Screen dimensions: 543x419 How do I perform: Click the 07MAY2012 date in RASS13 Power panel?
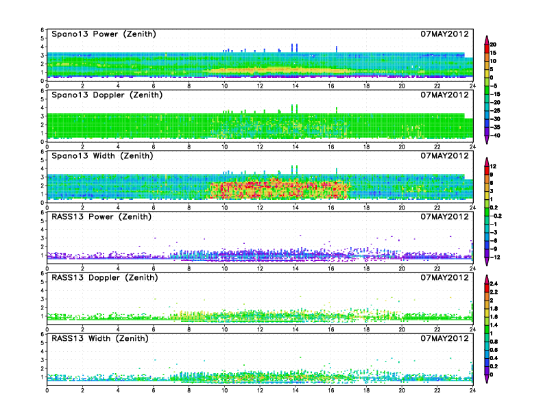click(x=444, y=217)
